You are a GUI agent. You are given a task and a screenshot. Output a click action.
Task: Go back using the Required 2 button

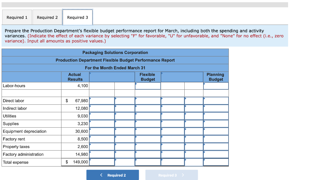click(113, 175)
